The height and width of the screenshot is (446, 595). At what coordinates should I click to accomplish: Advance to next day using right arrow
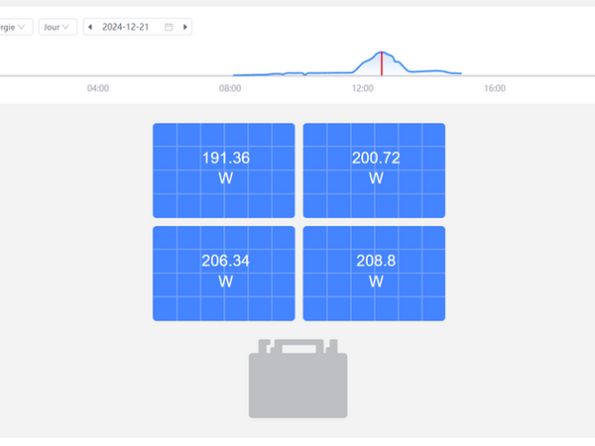[185, 27]
